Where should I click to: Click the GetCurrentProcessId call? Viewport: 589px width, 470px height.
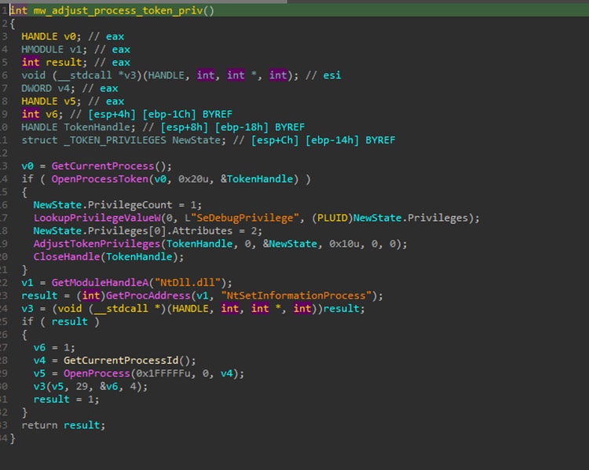tap(121, 361)
